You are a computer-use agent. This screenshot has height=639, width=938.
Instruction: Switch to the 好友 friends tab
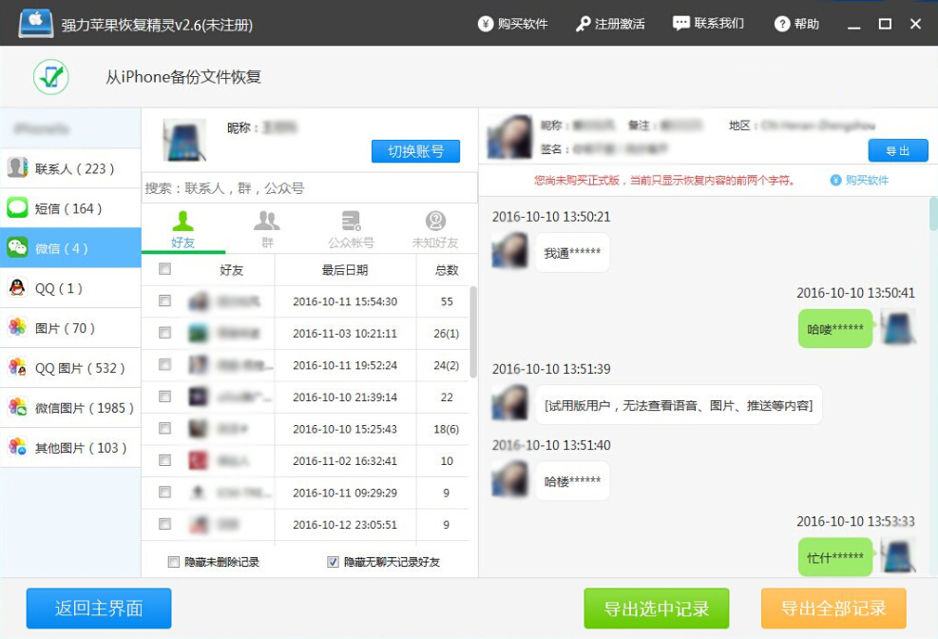(183, 230)
